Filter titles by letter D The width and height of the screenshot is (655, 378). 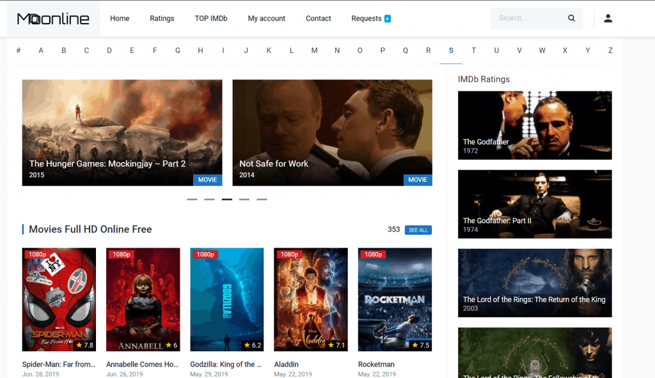click(109, 51)
